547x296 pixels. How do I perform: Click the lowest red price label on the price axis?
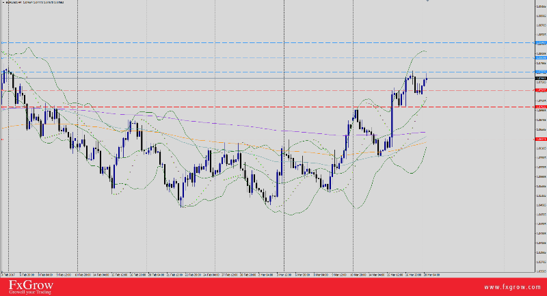[540, 139]
